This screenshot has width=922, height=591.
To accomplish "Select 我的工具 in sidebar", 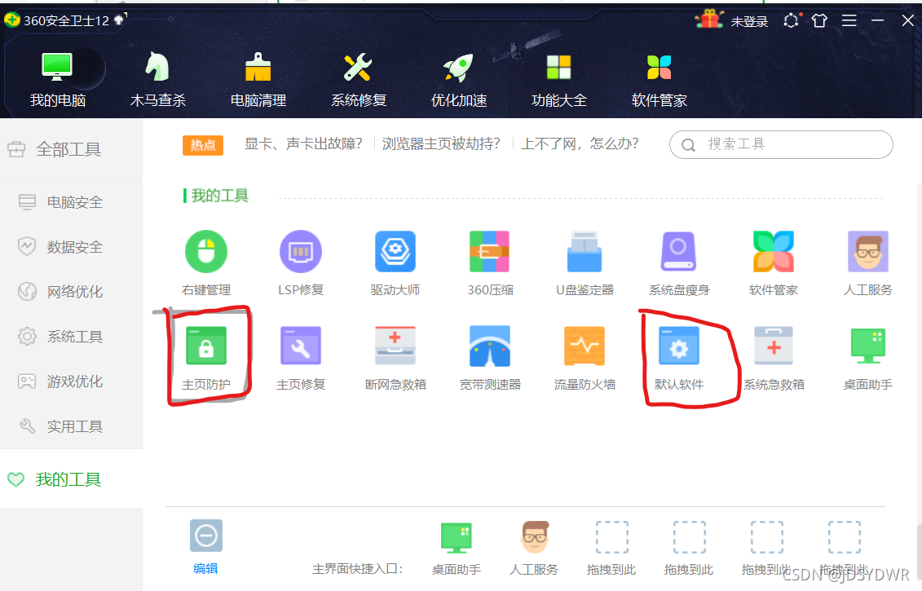I will point(71,479).
